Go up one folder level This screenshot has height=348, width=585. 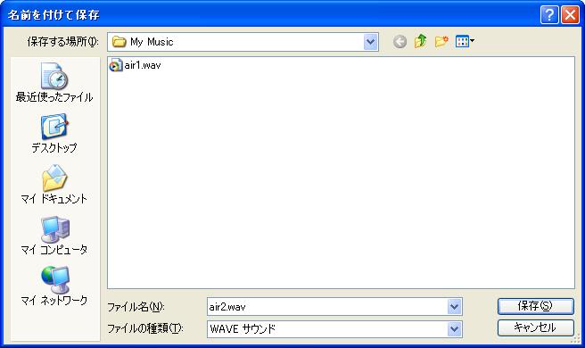coord(421,41)
